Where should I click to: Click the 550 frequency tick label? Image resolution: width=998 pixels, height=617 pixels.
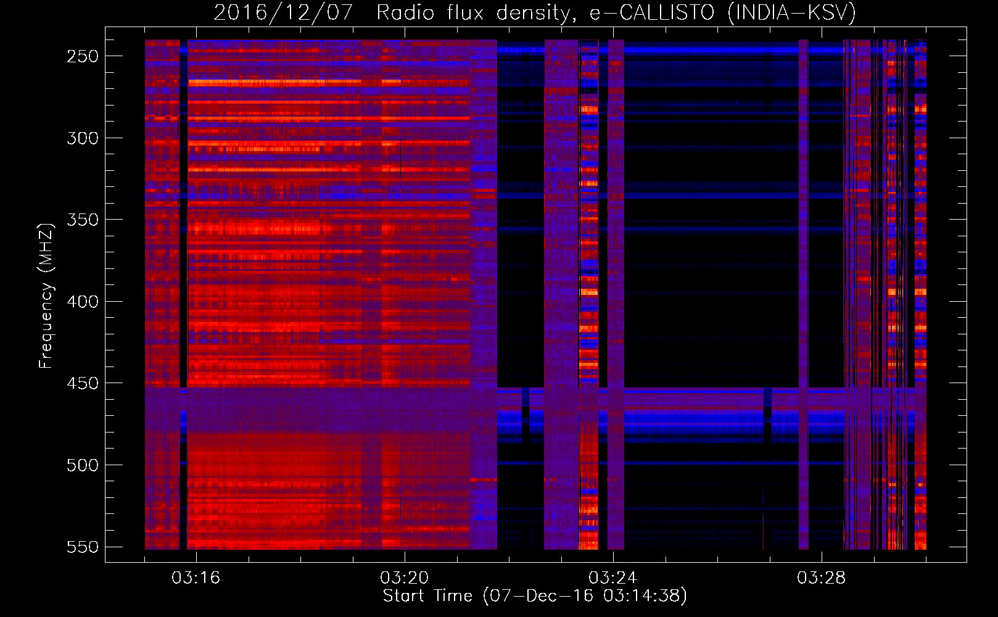click(x=83, y=547)
